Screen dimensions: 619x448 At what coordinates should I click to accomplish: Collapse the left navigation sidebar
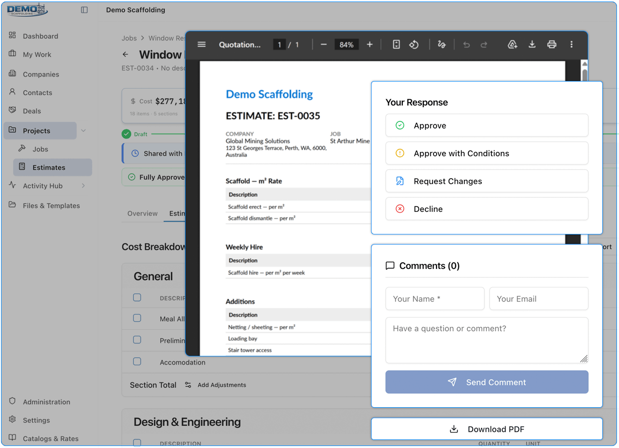click(x=84, y=9)
